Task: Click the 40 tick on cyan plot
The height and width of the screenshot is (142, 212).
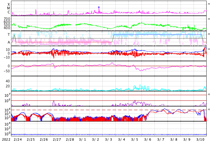Action: pyautogui.click(x=8, y=81)
